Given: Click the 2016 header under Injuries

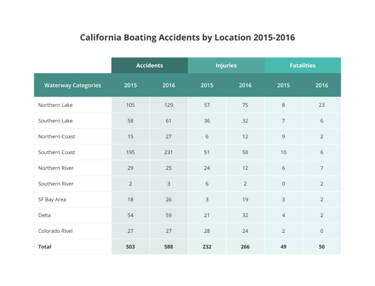Looking at the screenshot, I should 245,85.
